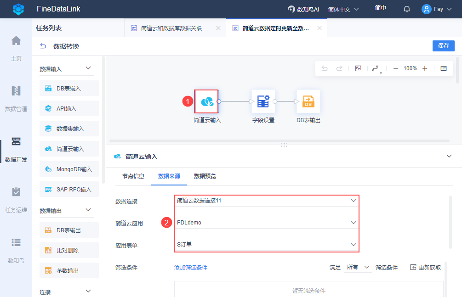This screenshot has width=462, height=297.
Task: Click the fit-to-canvas icon
Action: (358, 68)
